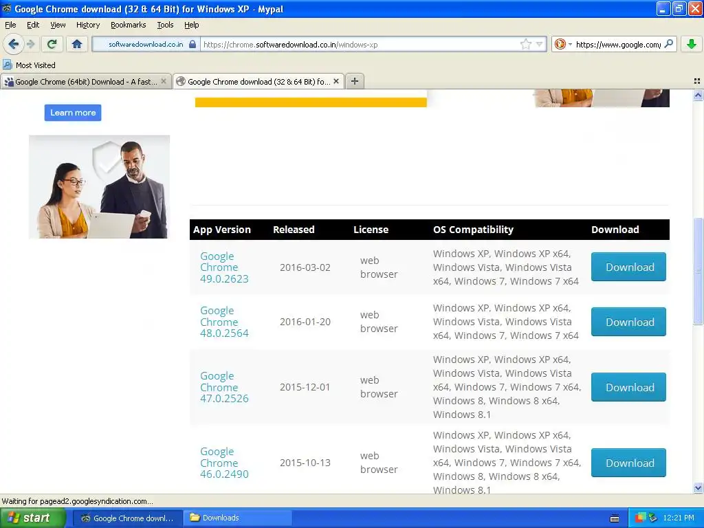Click the taskbar clock 12:21 PM
704x528 pixels.
(679, 518)
